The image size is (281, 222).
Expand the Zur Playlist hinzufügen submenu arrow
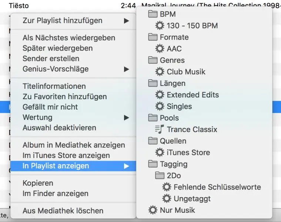pyautogui.click(x=126, y=21)
